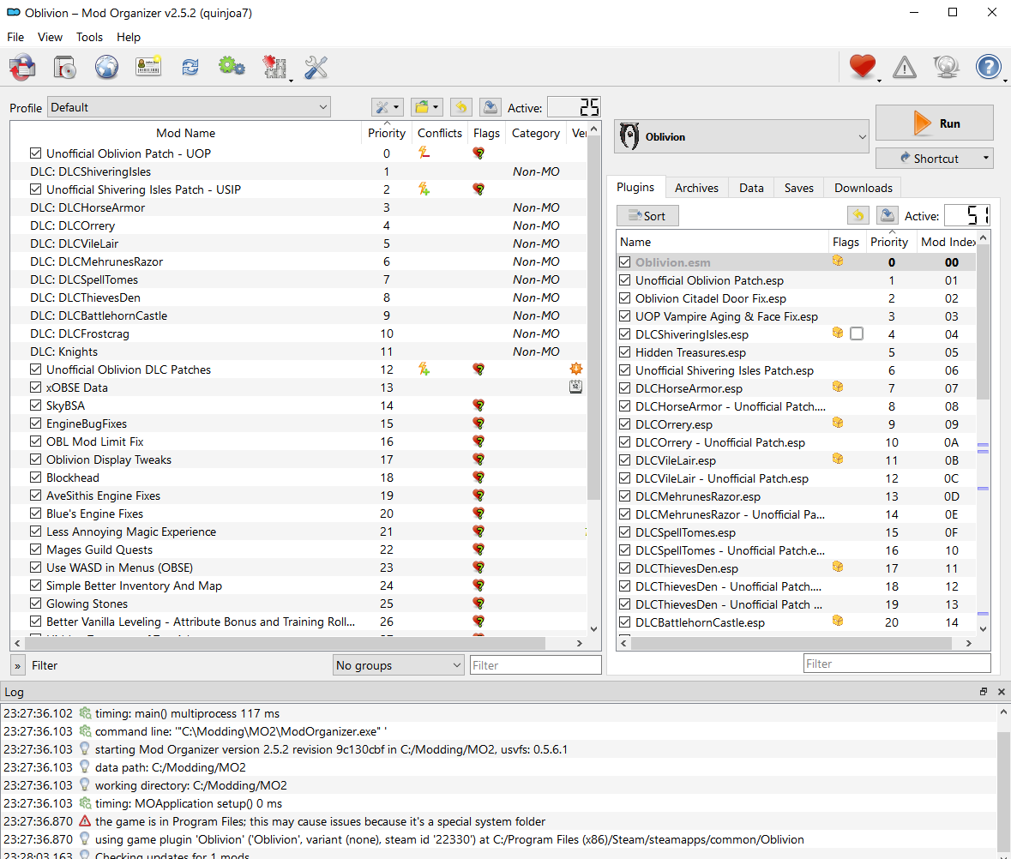Screen dimensions: 1011x859
Task: Toggle xOBSE Data mod checkbox
Action: tap(35, 387)
